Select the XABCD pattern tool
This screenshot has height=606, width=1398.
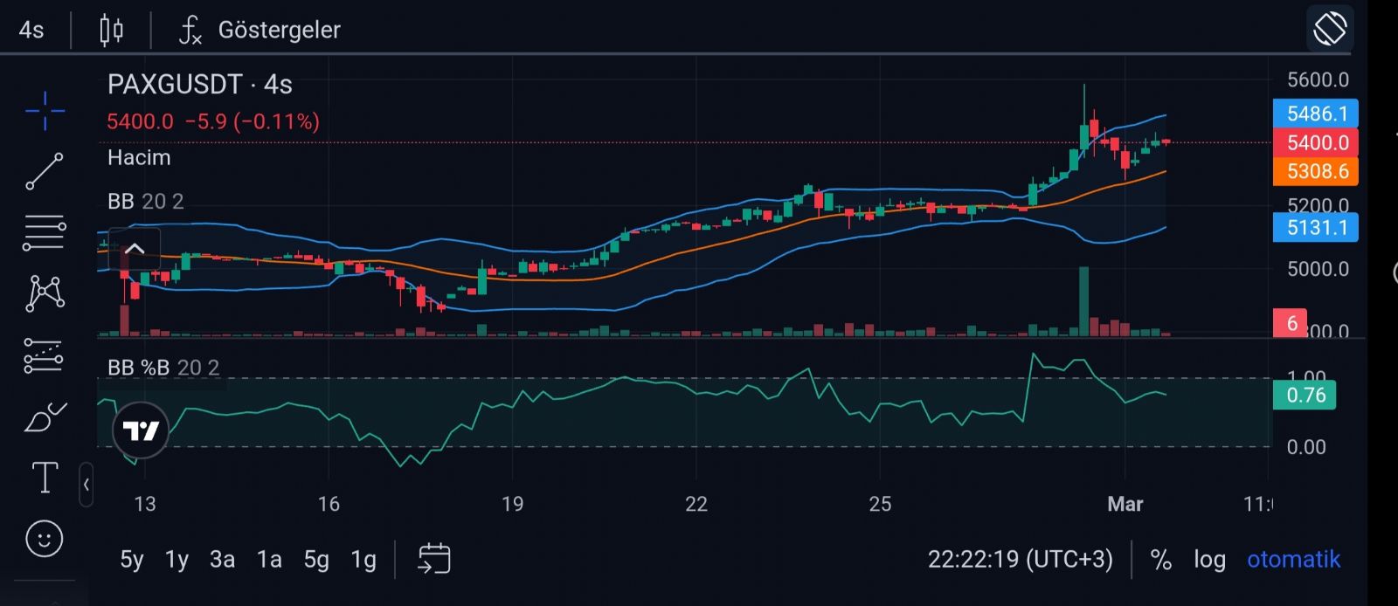tap(45, 293)
